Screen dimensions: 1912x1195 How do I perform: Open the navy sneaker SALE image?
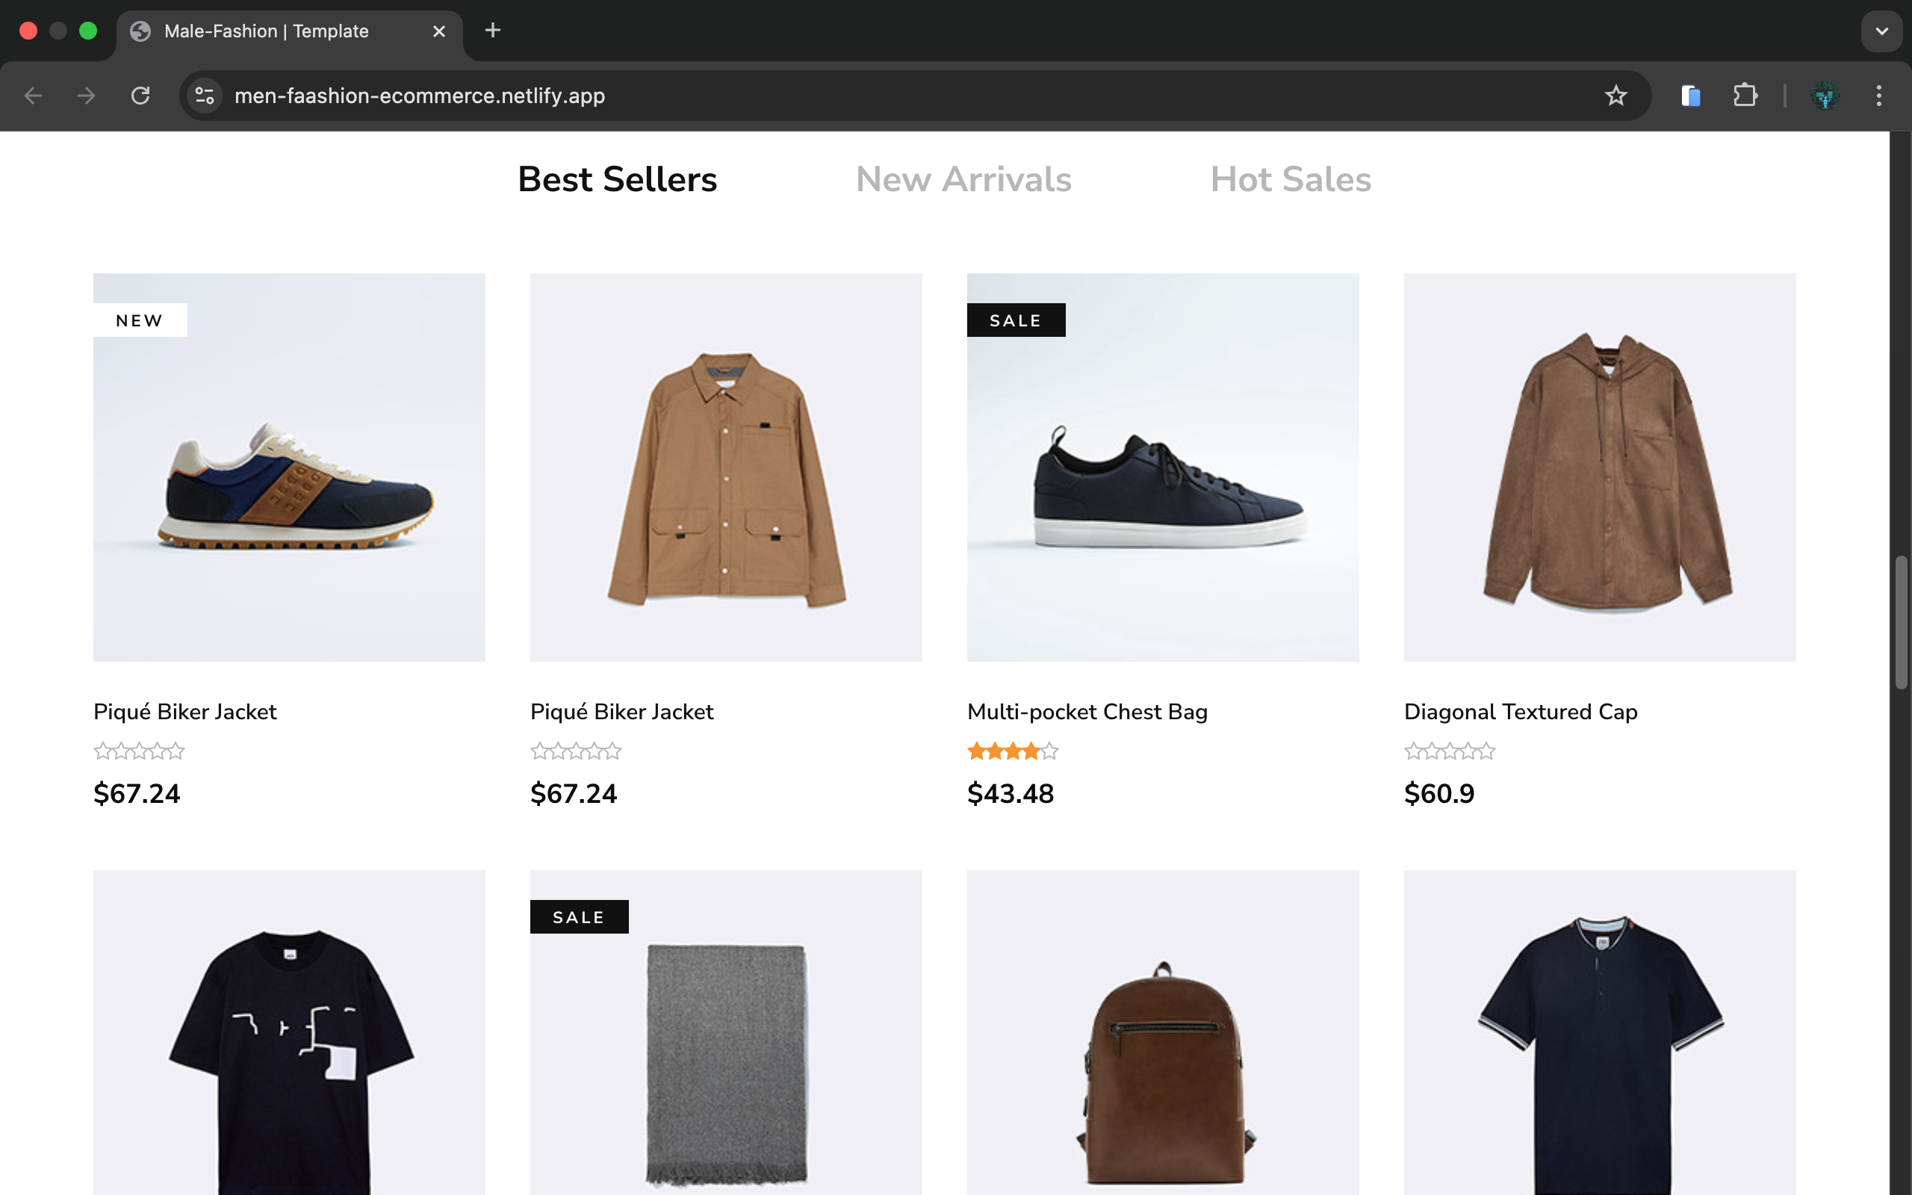1163,467
